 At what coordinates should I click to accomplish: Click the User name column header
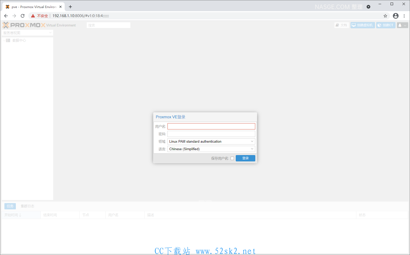(x=125, y=215)
